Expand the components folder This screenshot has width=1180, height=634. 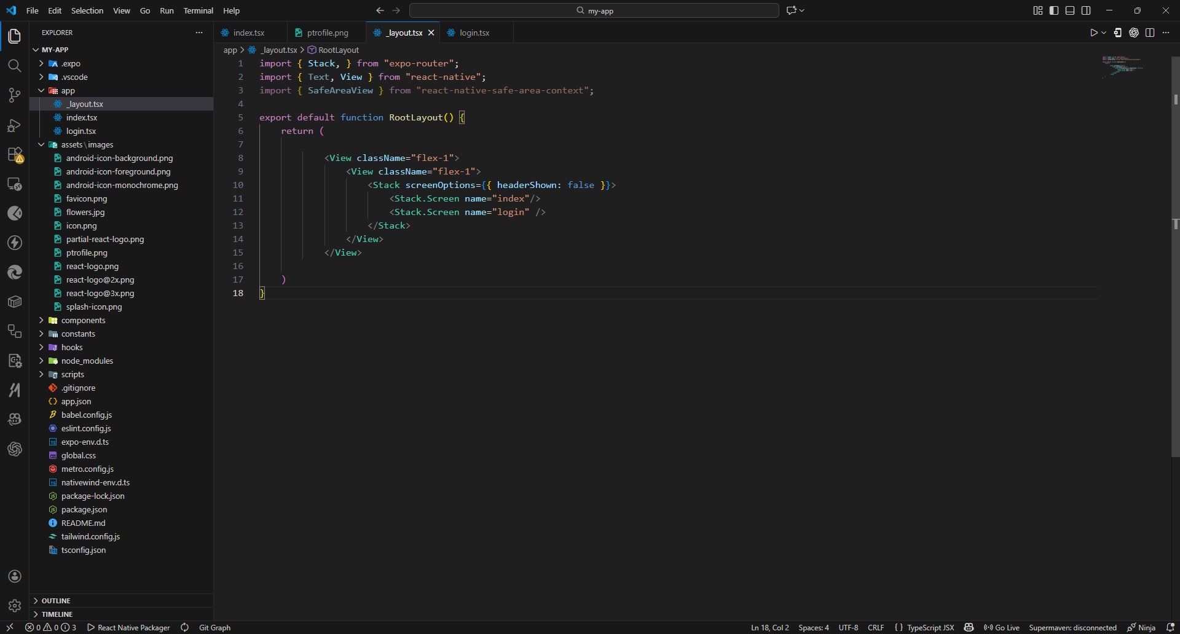83,320
